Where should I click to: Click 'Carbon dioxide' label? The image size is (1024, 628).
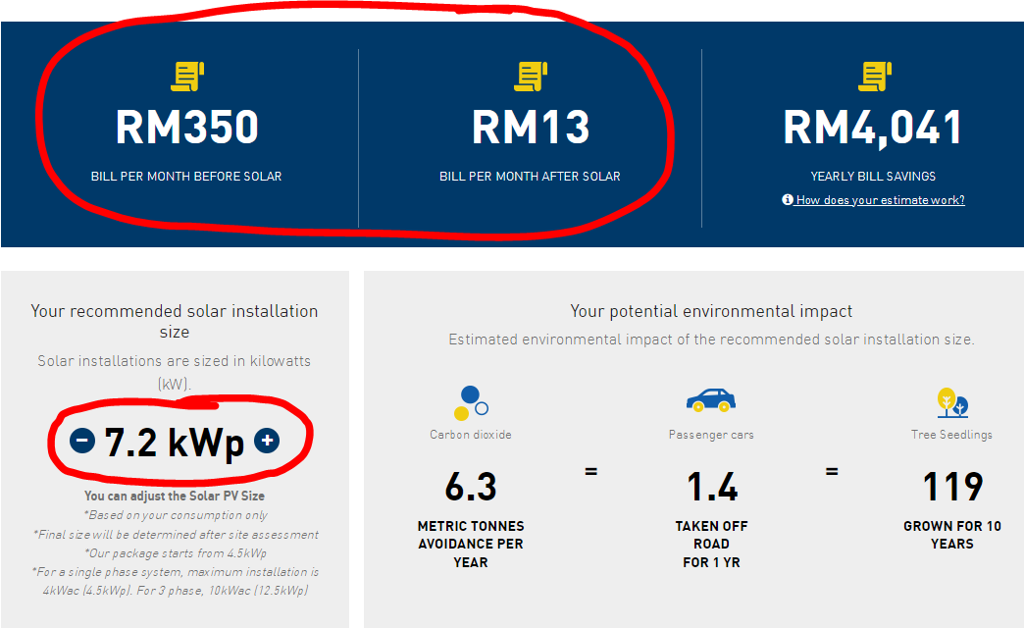click(x=471, y=435)
